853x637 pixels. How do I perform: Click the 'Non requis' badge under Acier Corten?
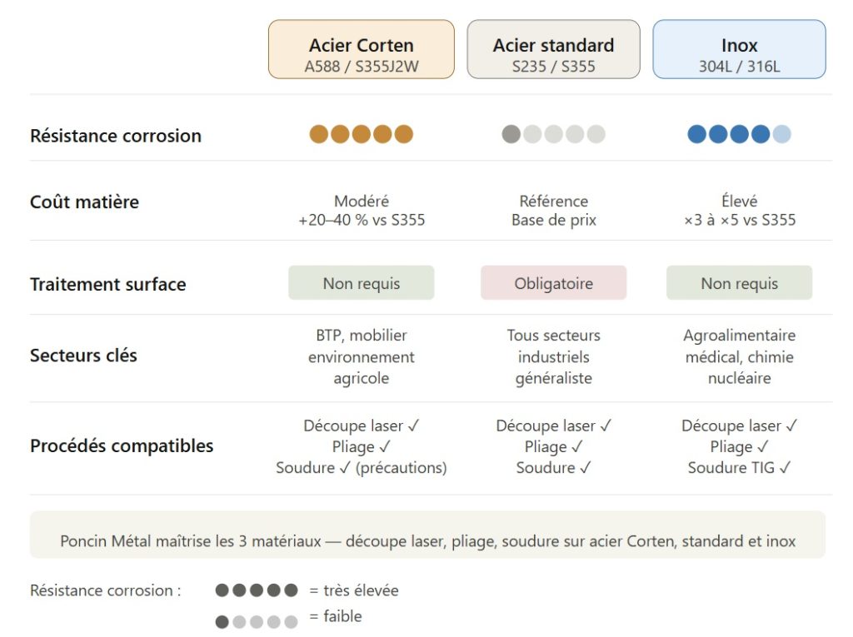tap(361, 283)
